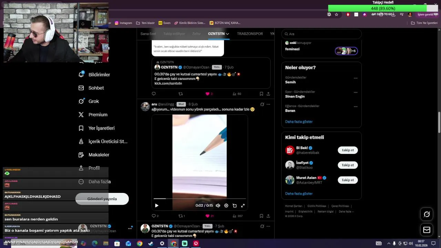Launch Steam from the taskbar

[151, 244]
